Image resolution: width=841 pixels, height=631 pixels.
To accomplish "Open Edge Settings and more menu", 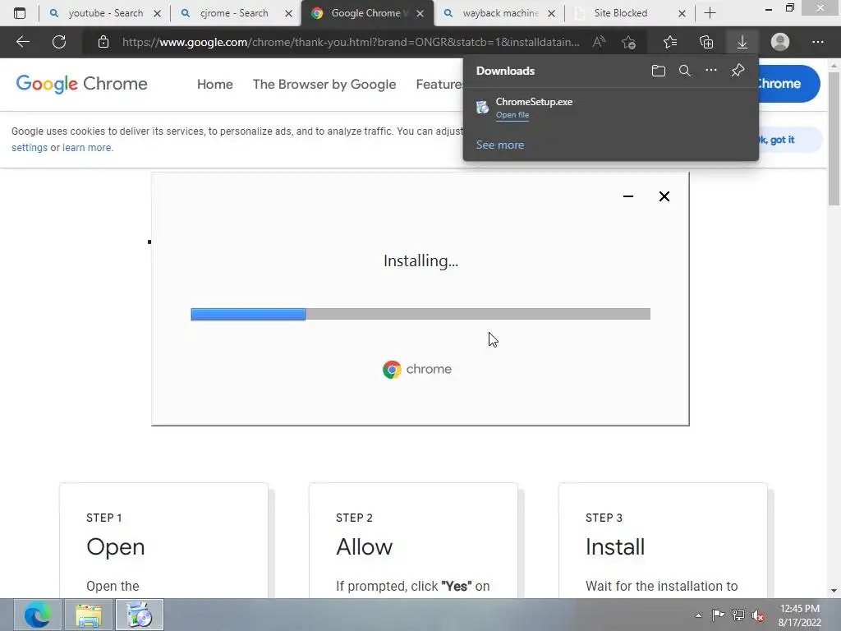I will [817, 42].
